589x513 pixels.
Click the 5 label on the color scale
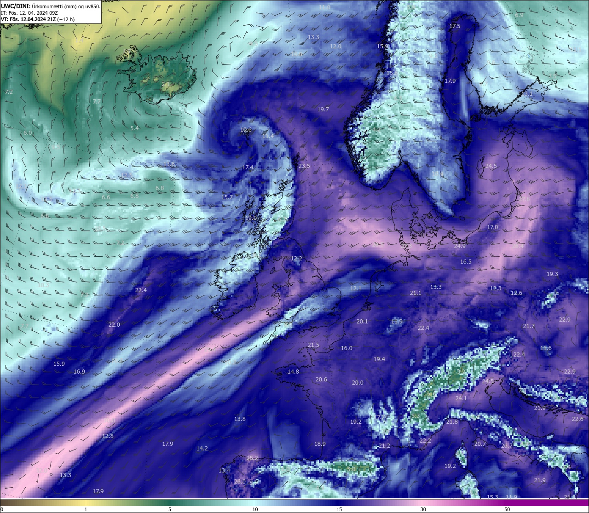pyautogui.click(x=170, y=509)
